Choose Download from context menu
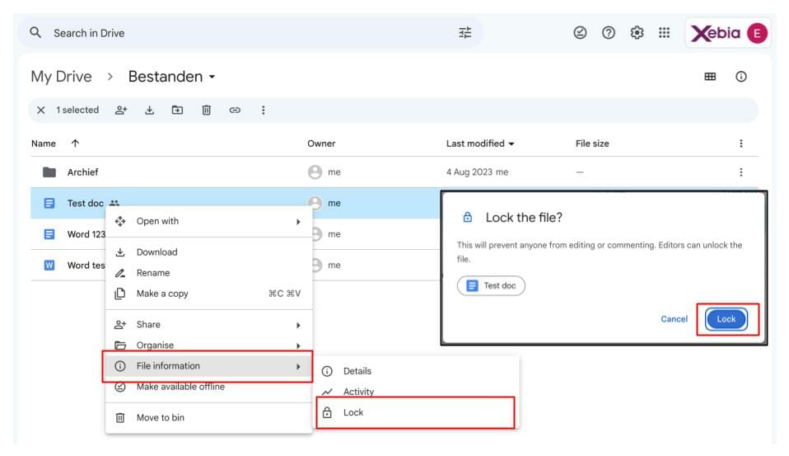This screenshot has height=456, width=789. tap(209, 252)
